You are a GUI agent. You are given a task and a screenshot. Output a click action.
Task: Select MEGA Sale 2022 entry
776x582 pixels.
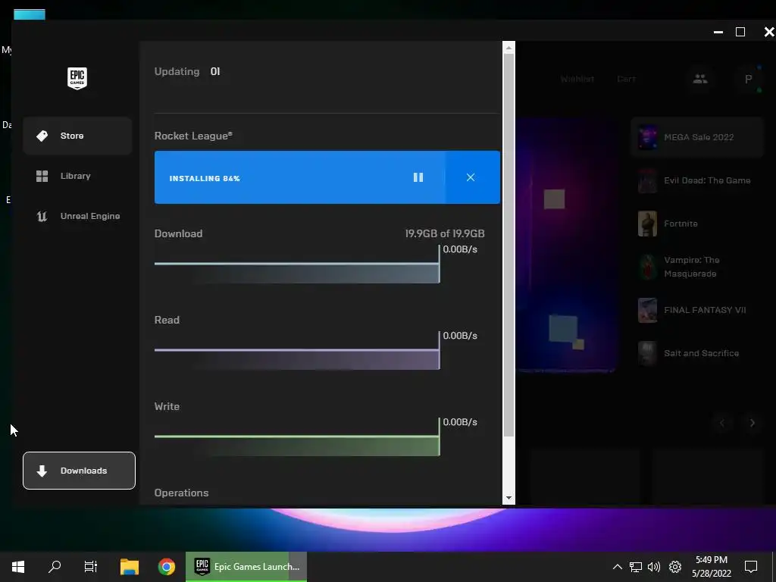coord(697,137)
